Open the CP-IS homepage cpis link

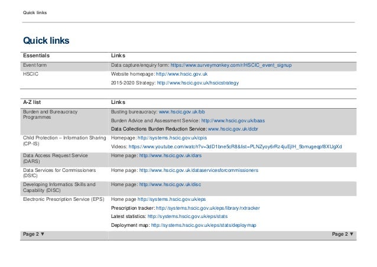pos(172,138)
